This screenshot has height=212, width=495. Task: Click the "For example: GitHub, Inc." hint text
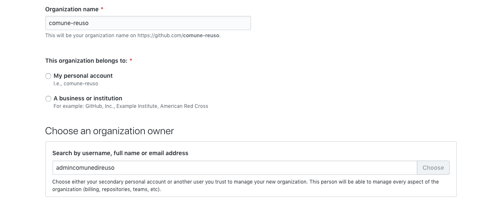(x=131, y=106)
